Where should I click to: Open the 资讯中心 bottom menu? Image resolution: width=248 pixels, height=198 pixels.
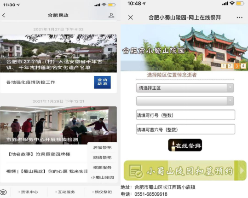29,192
